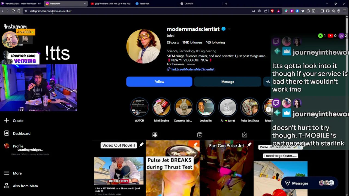Click the 29 posts count
The height and width of the screenshot is (196, 349).
[x=173, y=42]
